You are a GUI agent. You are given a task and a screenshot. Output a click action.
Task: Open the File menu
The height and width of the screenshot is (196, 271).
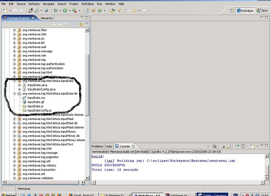tap(4, 4)
